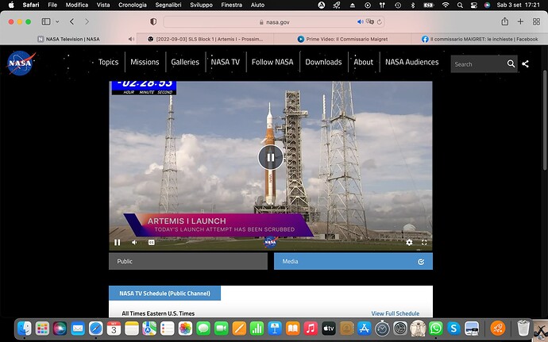
Task: Open the Missions navigation menu
Action: 145,62
